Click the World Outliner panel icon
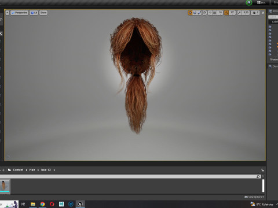Screen dimensions: 278x208 pyautogui.click(x=270, y=11)
